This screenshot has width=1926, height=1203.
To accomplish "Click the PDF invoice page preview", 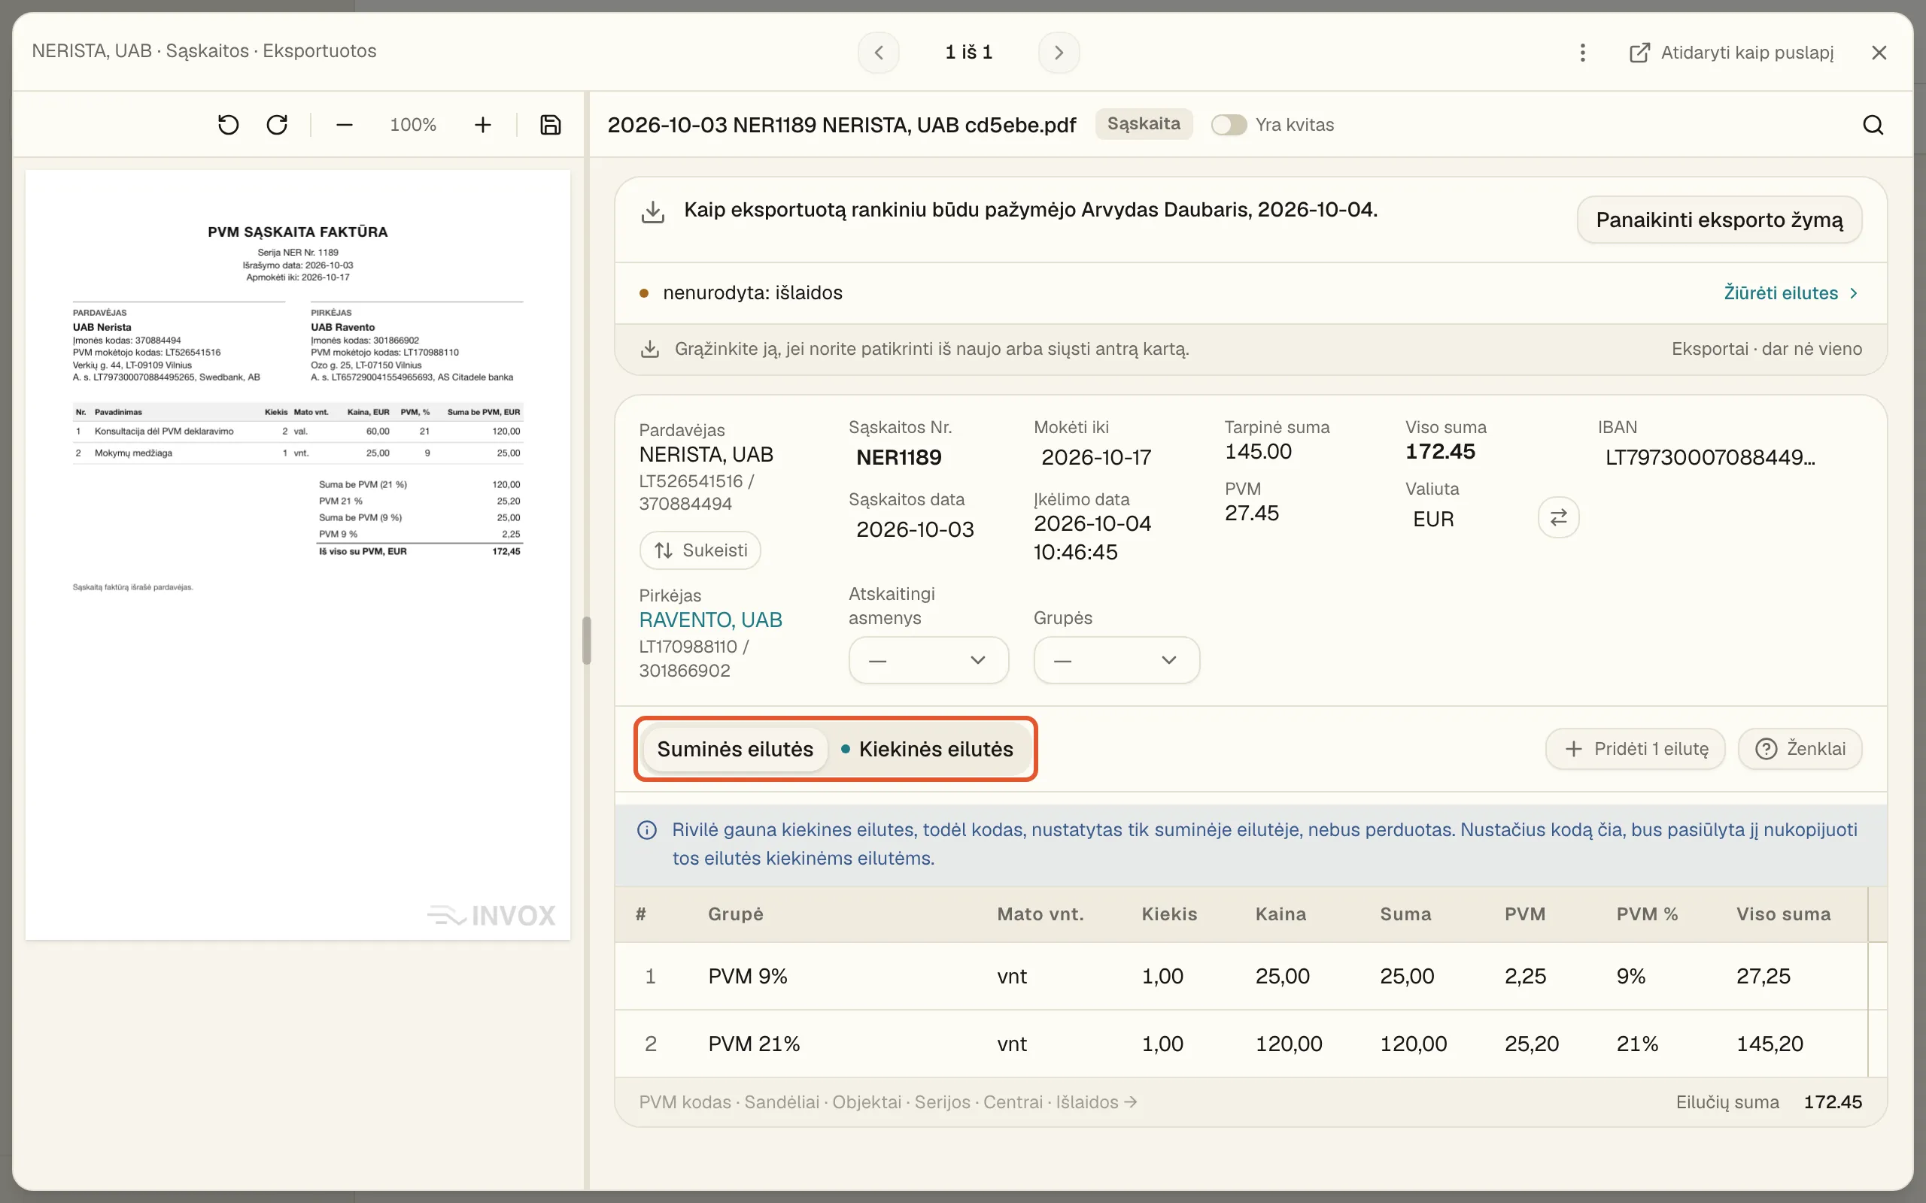I will tap(298, 555).
